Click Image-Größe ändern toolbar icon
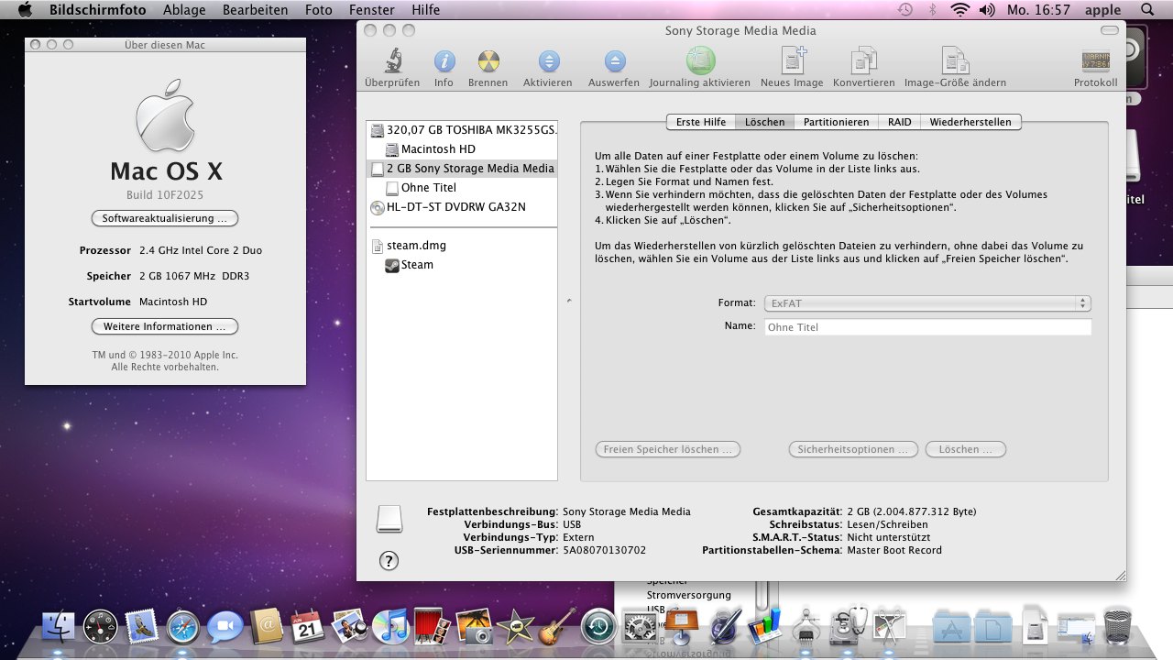Image resolution: width=1173 pixels, height=660 pixels. coord(955,61)
